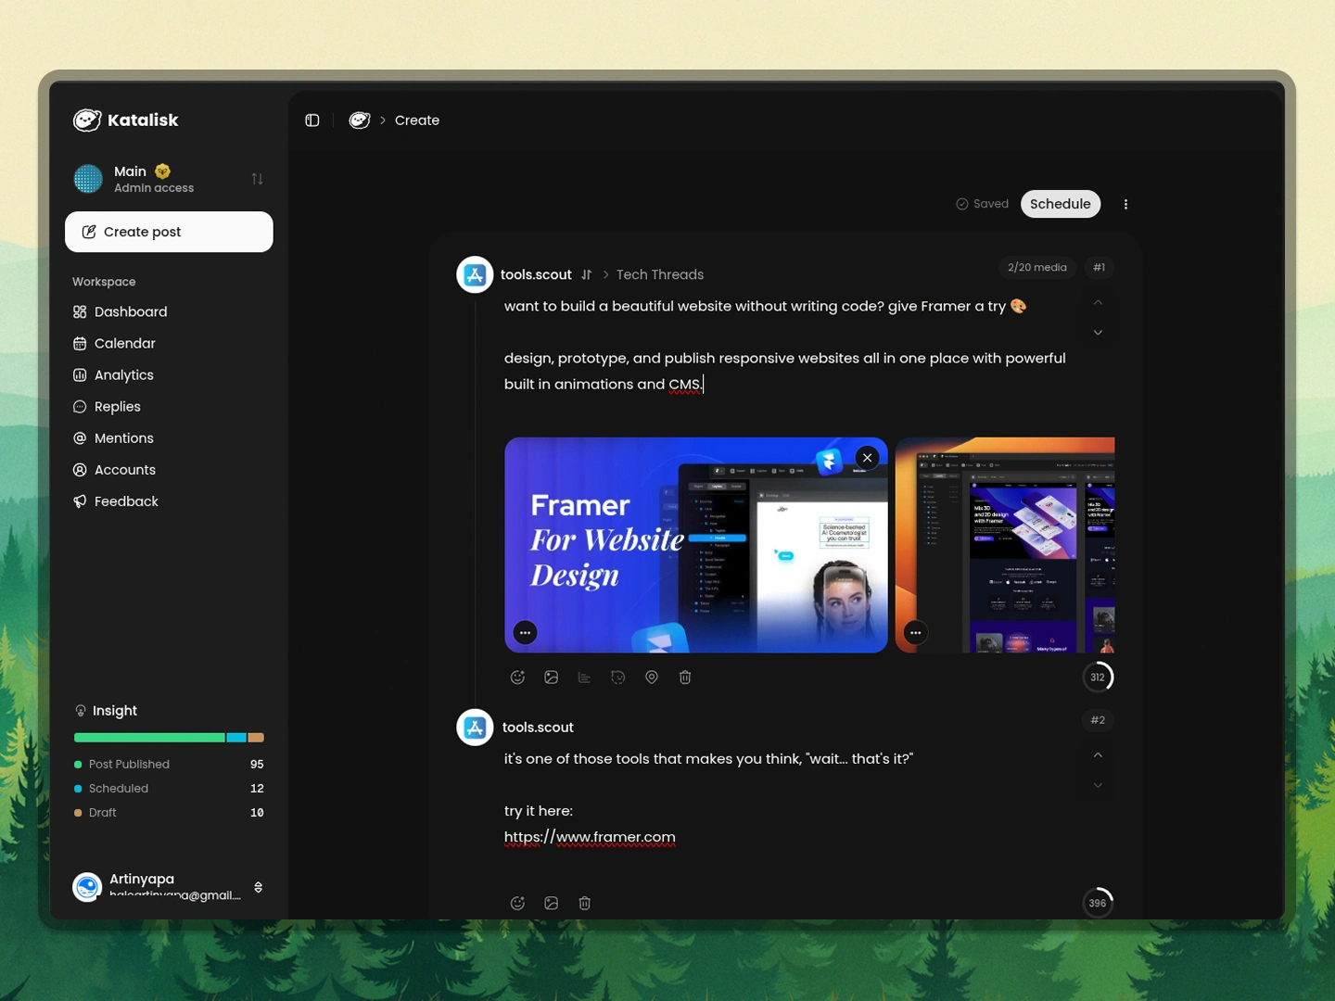1335x1001 pixels.
Task: Click the dashed sticker icon in post #1 toolbar
Action: (x=618, y=678)
